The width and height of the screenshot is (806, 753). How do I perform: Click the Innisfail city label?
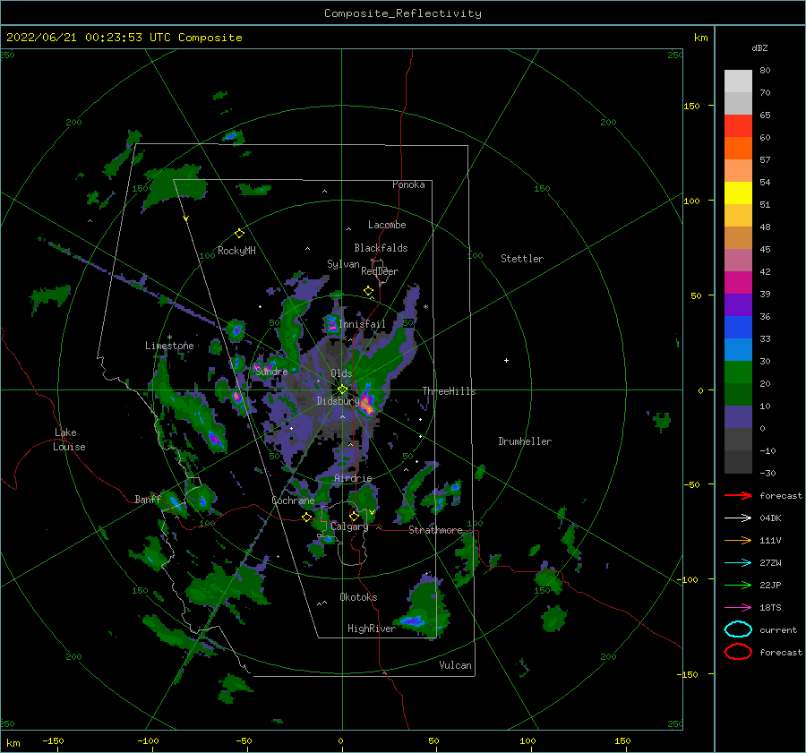(x=362, y=324)
